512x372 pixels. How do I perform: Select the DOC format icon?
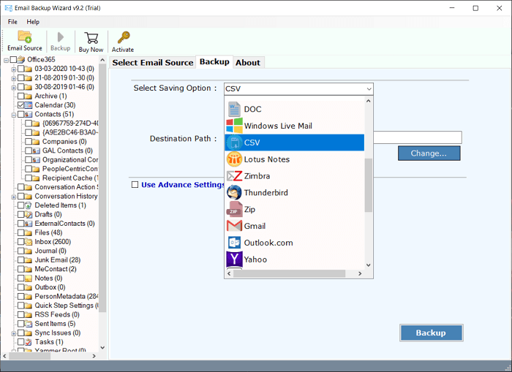tap(234, 109)
